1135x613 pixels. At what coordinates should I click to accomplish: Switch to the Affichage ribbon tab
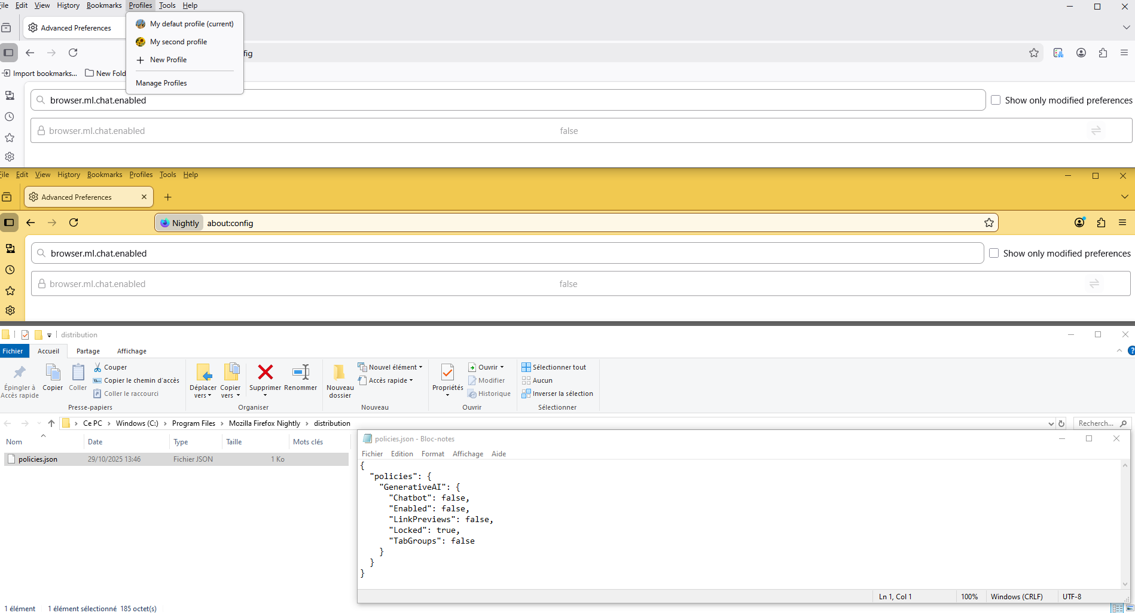pyautogui.click(x=132, y=351)
